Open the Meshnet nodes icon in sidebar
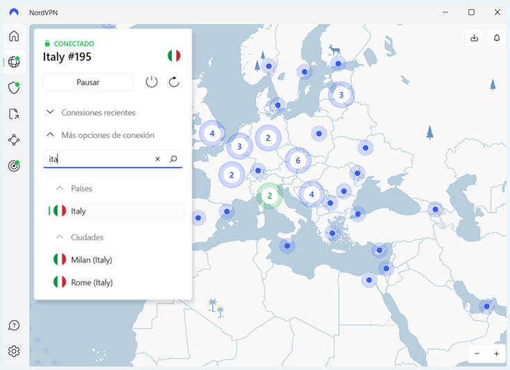510x370 pixels. coord(14,140)
